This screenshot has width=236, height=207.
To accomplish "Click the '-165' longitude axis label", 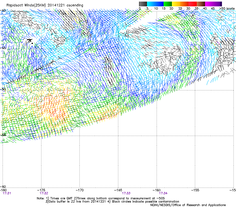I will pyautogui.click(x=118, y=190).
